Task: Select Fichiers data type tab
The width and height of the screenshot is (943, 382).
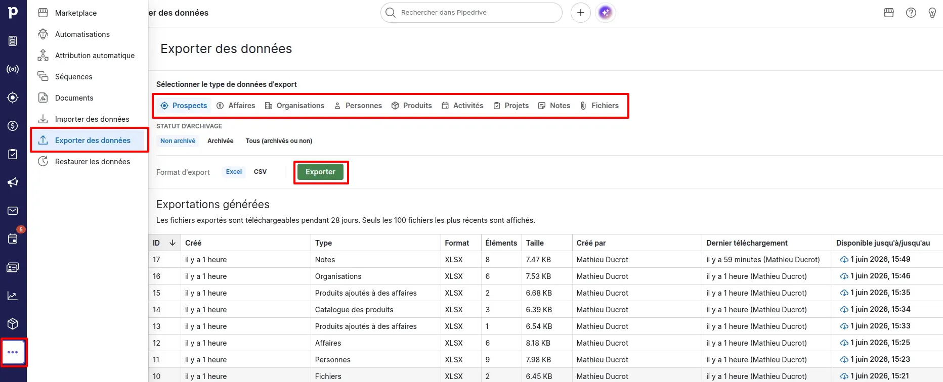Action: [x=599, y=106]
